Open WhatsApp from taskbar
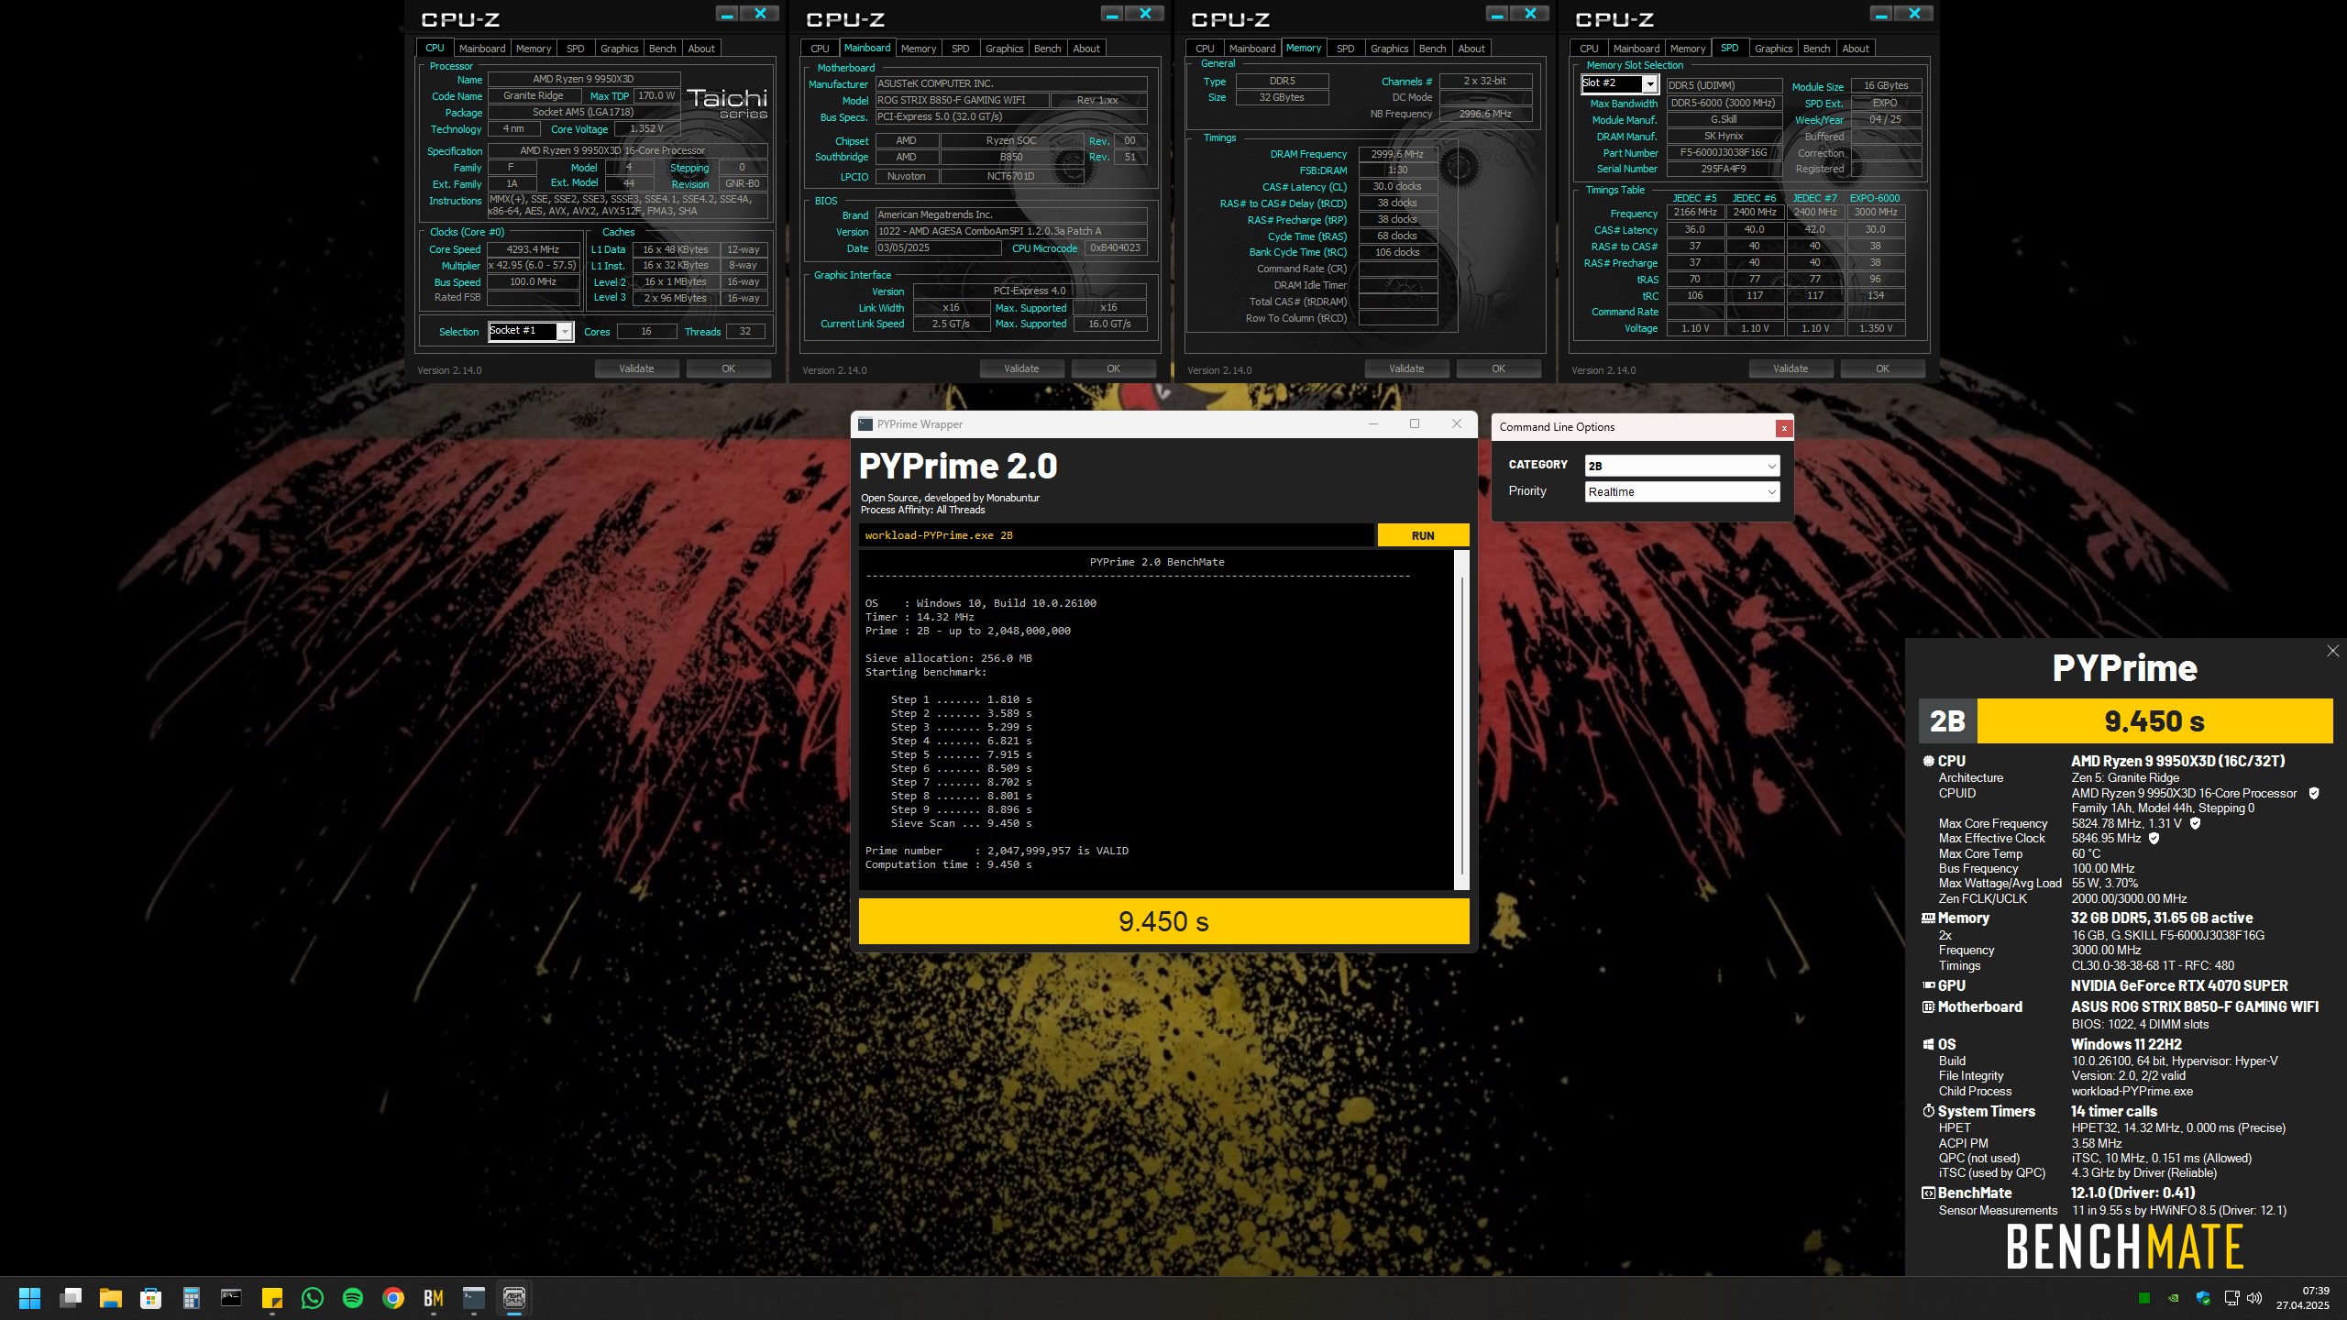Image resolution: width=2347 pixels, height=1320 pixels. tap(313, 1298)
